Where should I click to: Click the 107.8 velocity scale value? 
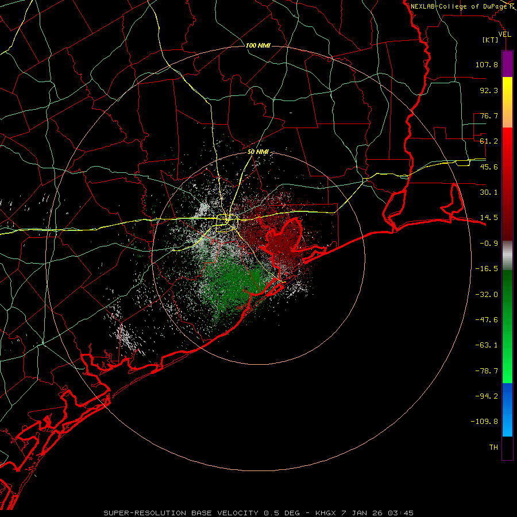click(487, 64)
